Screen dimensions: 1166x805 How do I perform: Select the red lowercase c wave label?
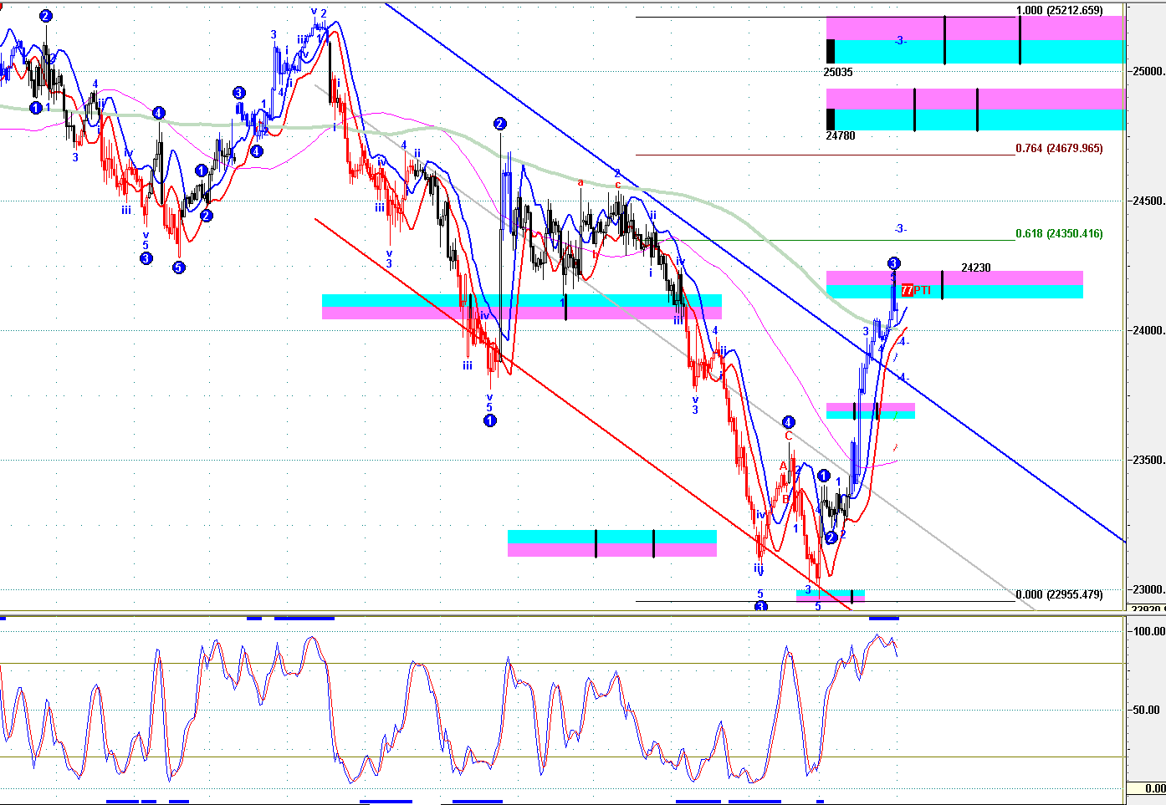tap(617, 185)
